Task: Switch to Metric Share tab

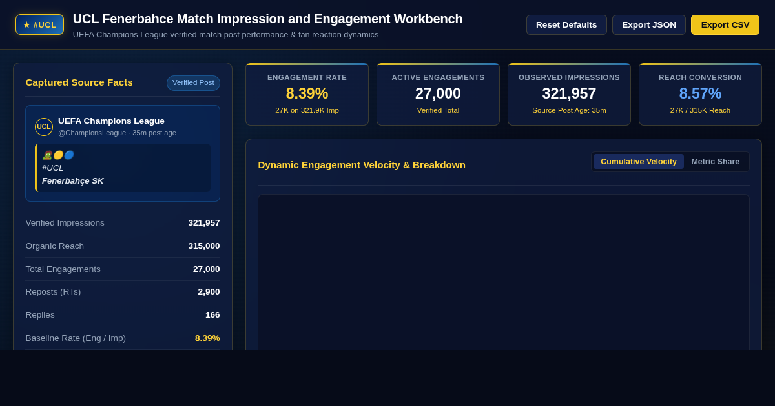Action: coord(716,162)
